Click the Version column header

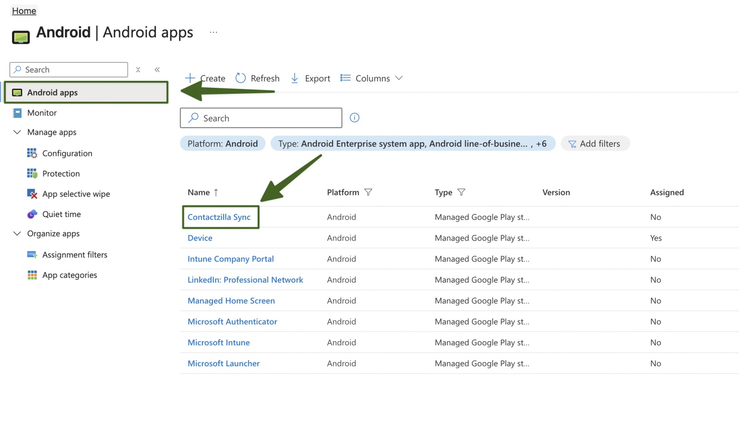[556, 193]
